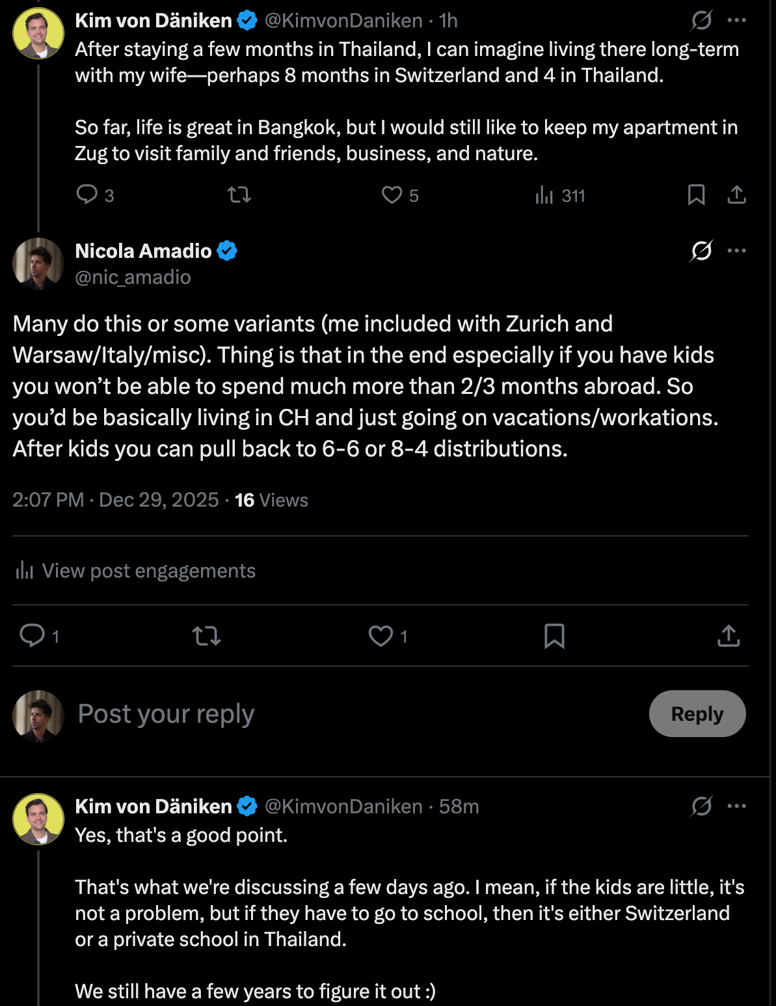Open Grok icon on Nicola Amadio's post

[701, 251]
